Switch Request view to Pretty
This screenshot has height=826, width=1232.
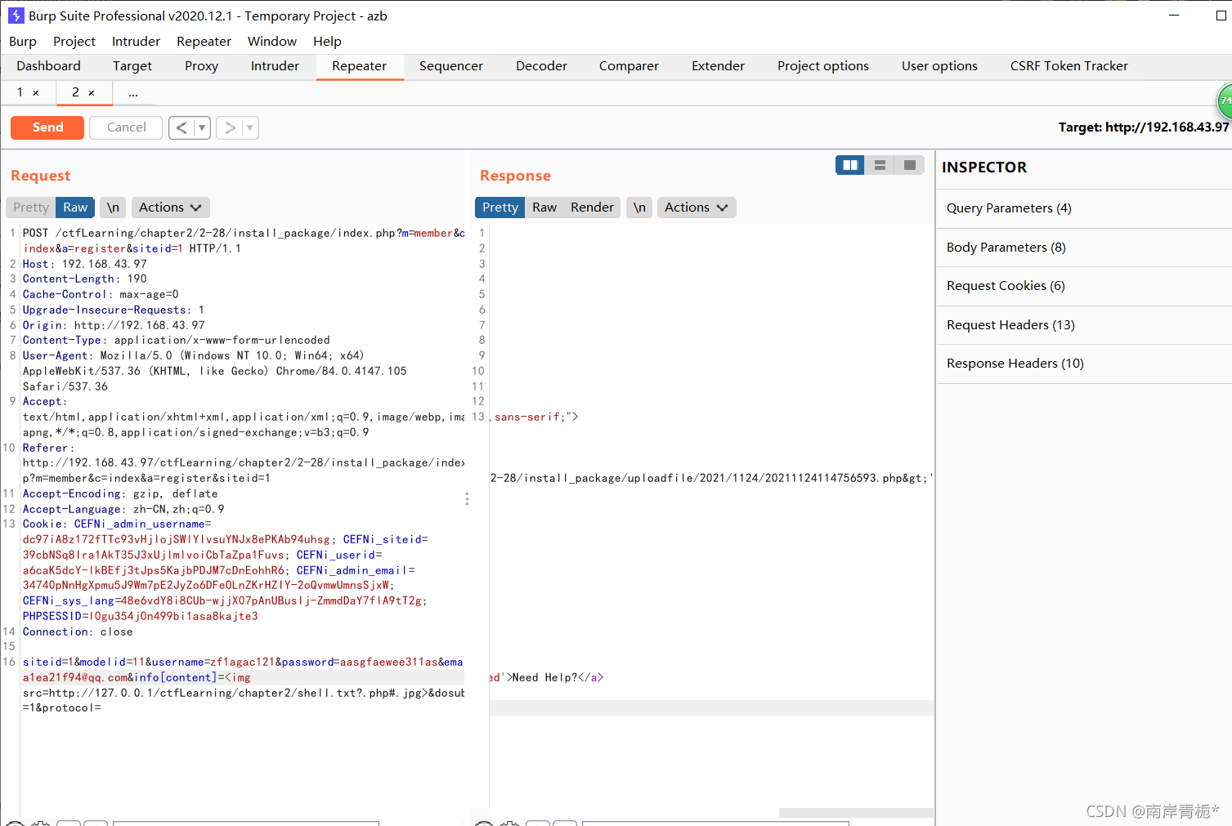pos(31,208)
